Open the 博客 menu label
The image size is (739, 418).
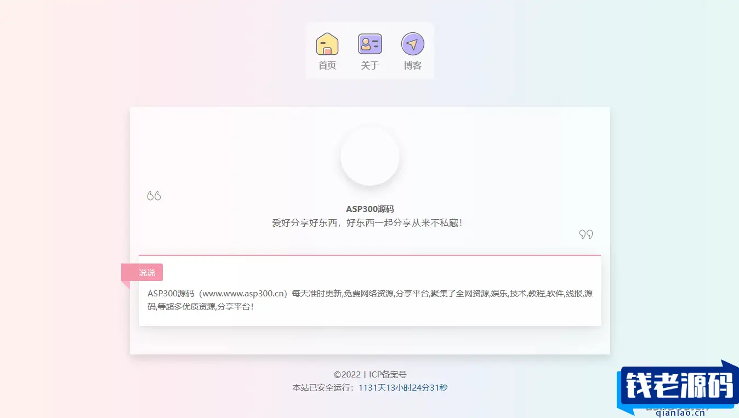coord(413,65)
